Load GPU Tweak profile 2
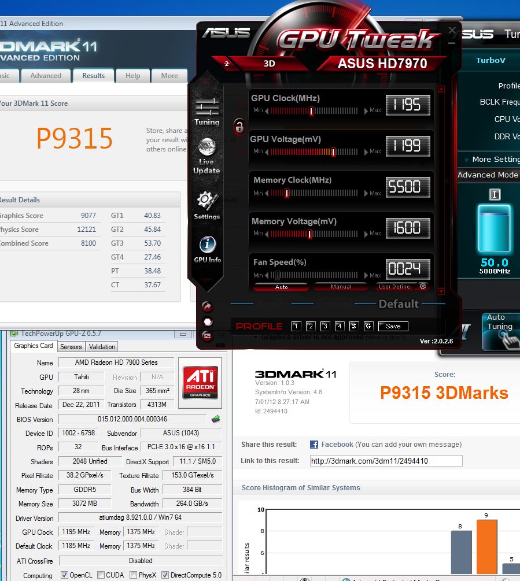 [311, 326]
